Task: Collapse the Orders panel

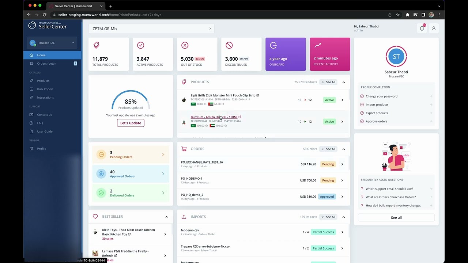Action: [344, 149]
